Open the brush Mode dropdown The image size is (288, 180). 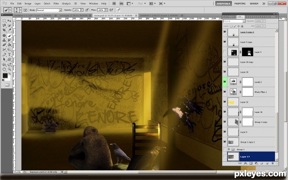click(60, 10)
